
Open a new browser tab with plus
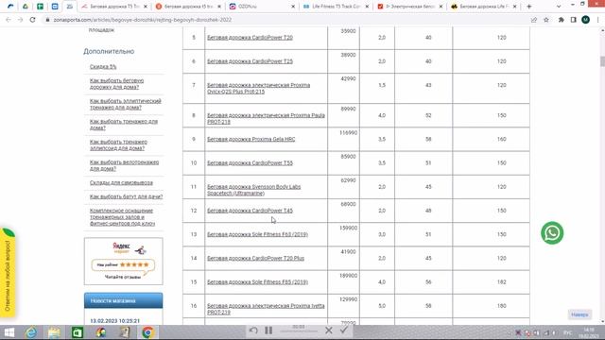(529, 7)
